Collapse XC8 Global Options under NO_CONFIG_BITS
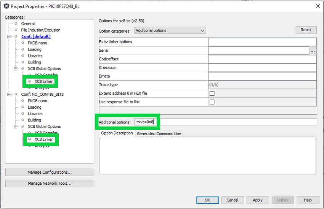 [x=16, y=127]
